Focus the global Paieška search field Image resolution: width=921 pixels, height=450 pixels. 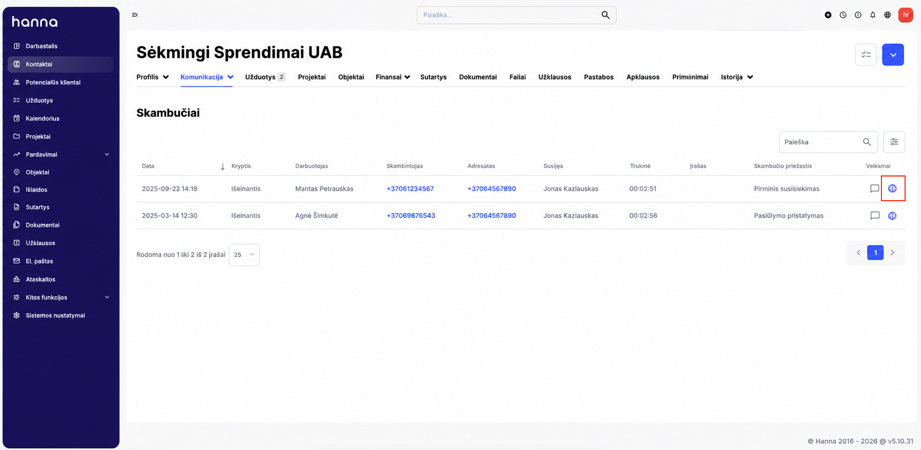point(516,15)
